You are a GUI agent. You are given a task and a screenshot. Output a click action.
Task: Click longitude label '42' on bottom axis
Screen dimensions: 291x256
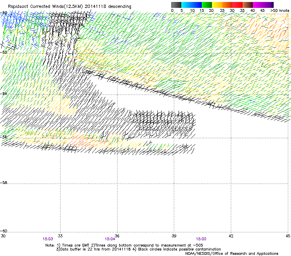point(231,236)
